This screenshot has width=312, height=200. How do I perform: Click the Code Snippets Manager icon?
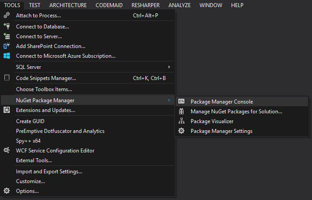pos(7,78)
